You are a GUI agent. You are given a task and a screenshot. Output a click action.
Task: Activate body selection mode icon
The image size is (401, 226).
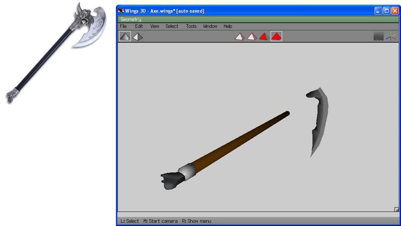pos(276,36)
